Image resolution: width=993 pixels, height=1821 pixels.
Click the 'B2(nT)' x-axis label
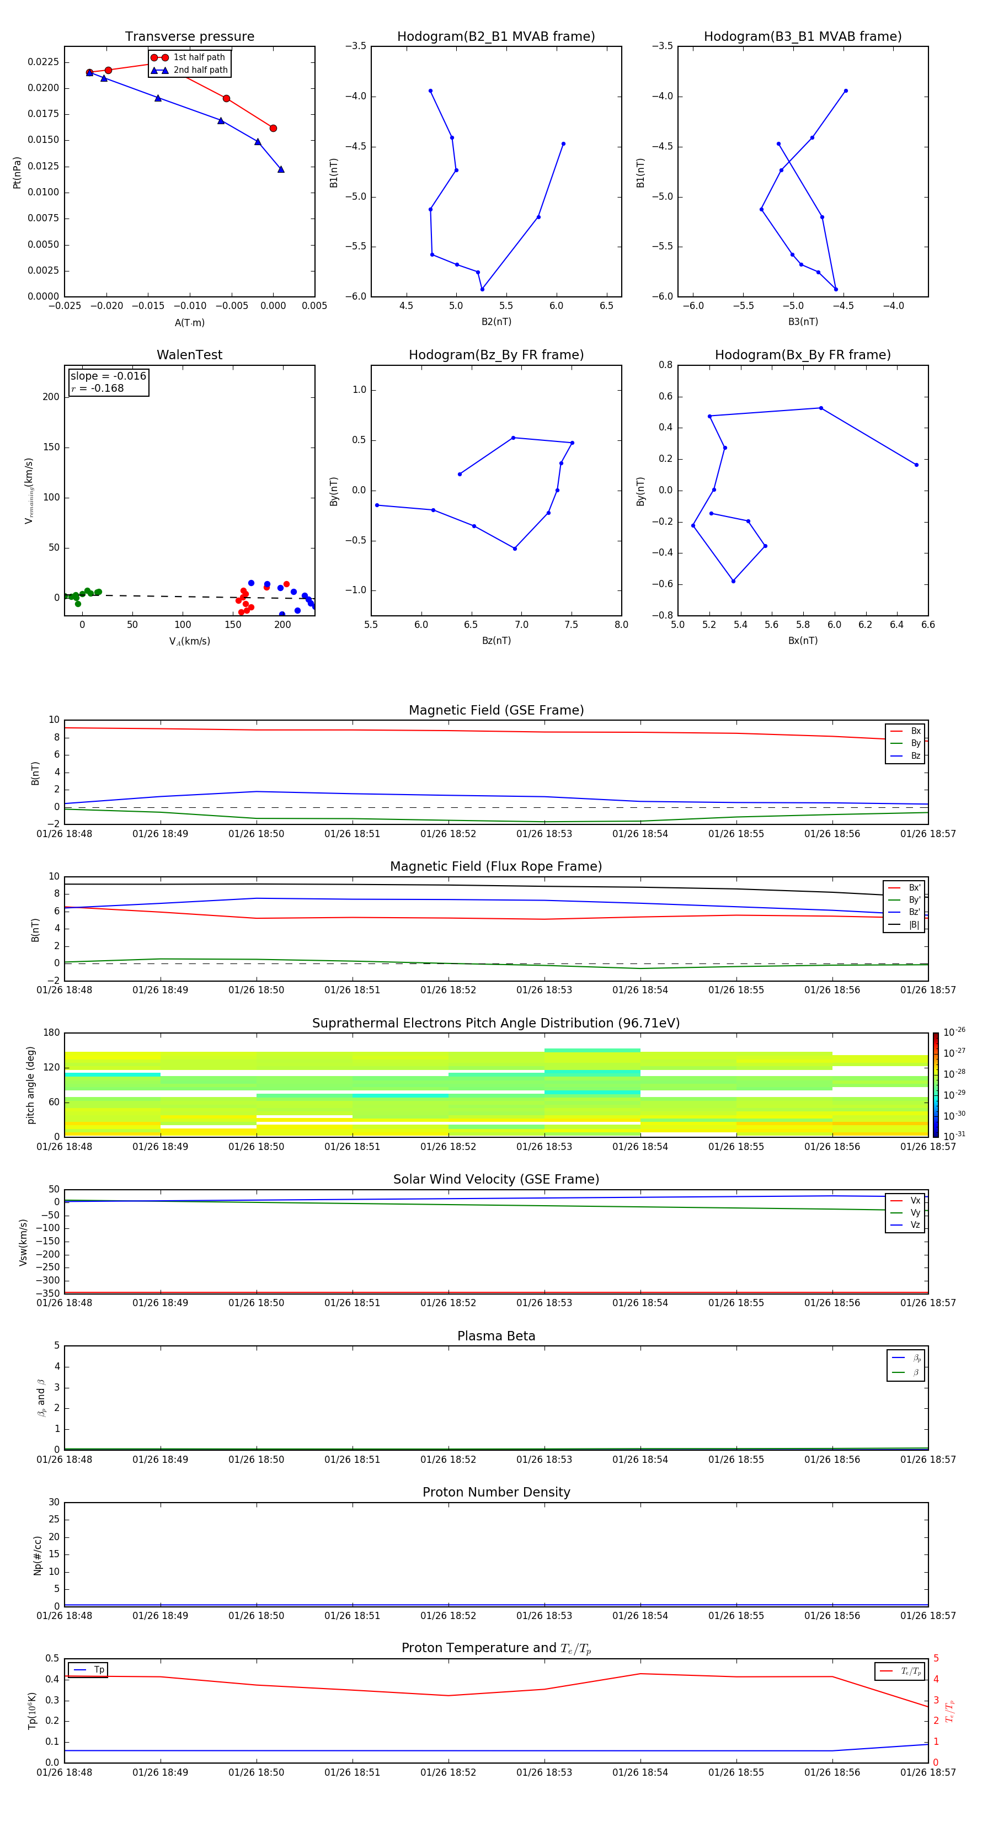(496, 322)
